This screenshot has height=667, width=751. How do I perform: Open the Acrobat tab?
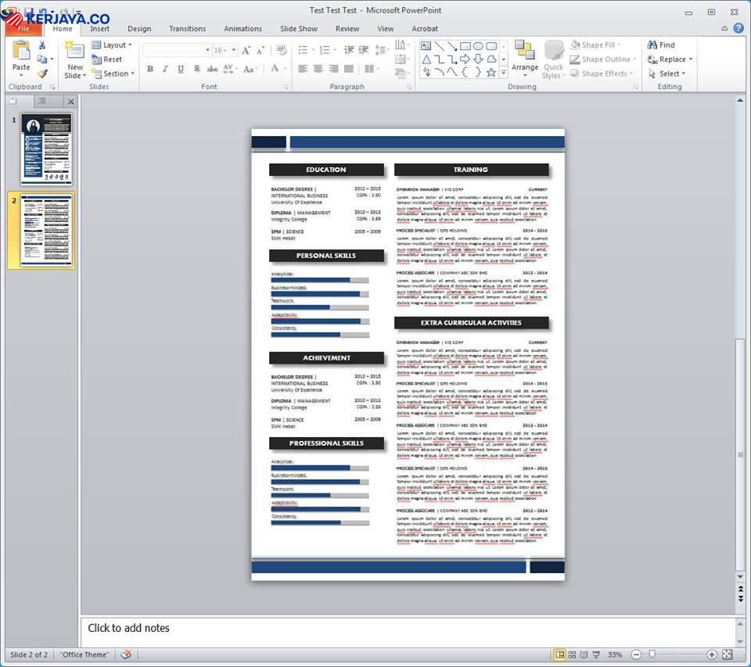425,29
